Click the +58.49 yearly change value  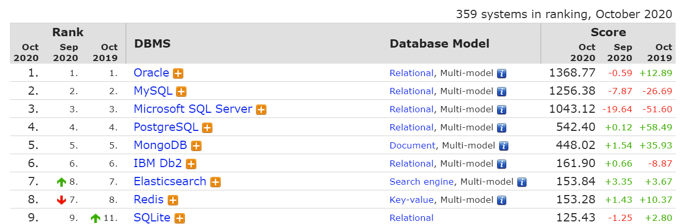[656, 128]
